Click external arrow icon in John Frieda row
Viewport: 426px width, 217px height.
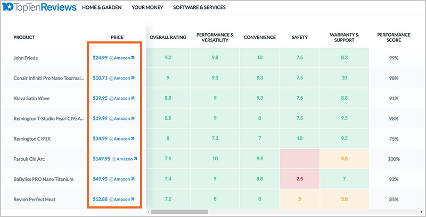tap(133, 58)
